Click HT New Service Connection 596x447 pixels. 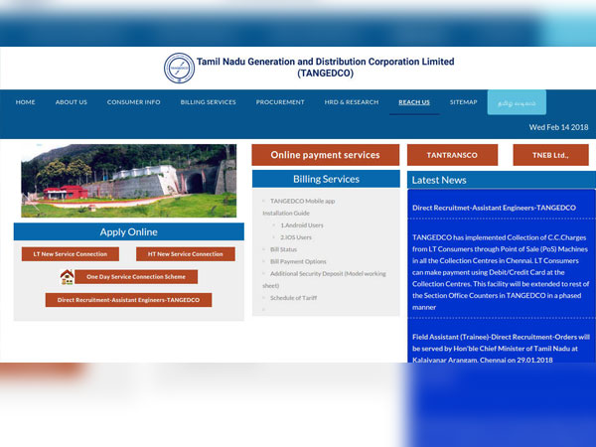pos(186,254)
